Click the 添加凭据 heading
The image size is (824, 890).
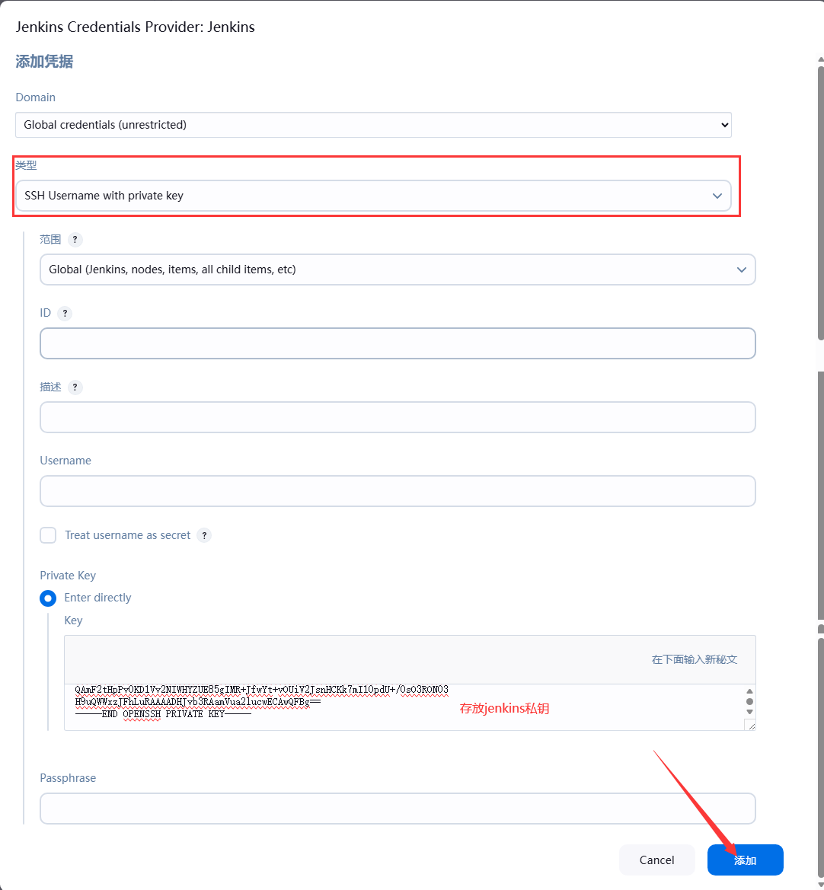pyautogui.click(x=44, y=62)
